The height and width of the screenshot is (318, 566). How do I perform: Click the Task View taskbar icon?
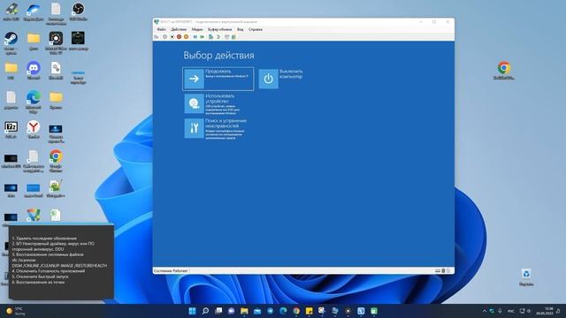click(x=218, y=311)
